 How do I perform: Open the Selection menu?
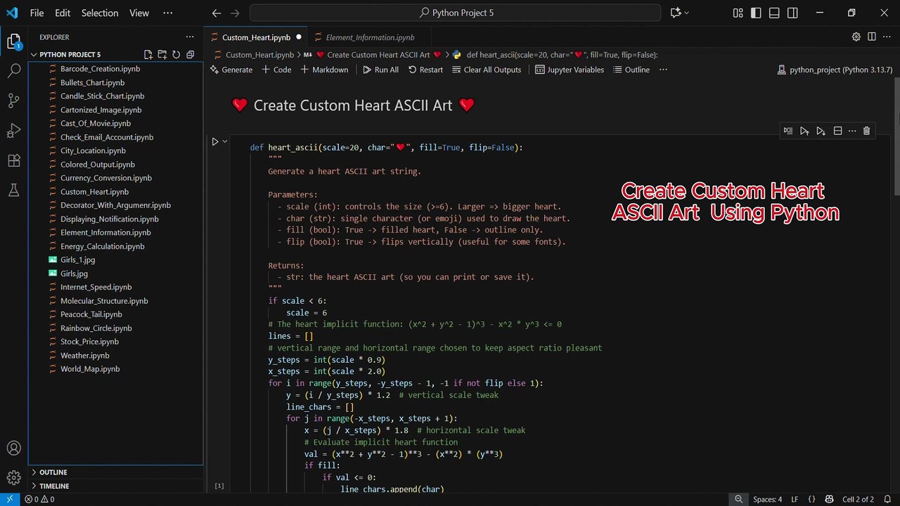(100, 13)
